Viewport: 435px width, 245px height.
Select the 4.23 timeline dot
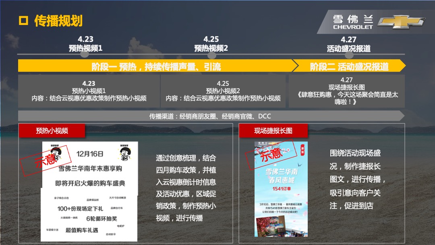[85, 54]
